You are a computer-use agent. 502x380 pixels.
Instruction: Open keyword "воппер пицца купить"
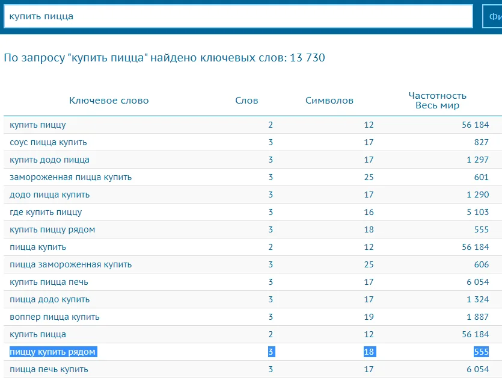[x=55, y=317]
